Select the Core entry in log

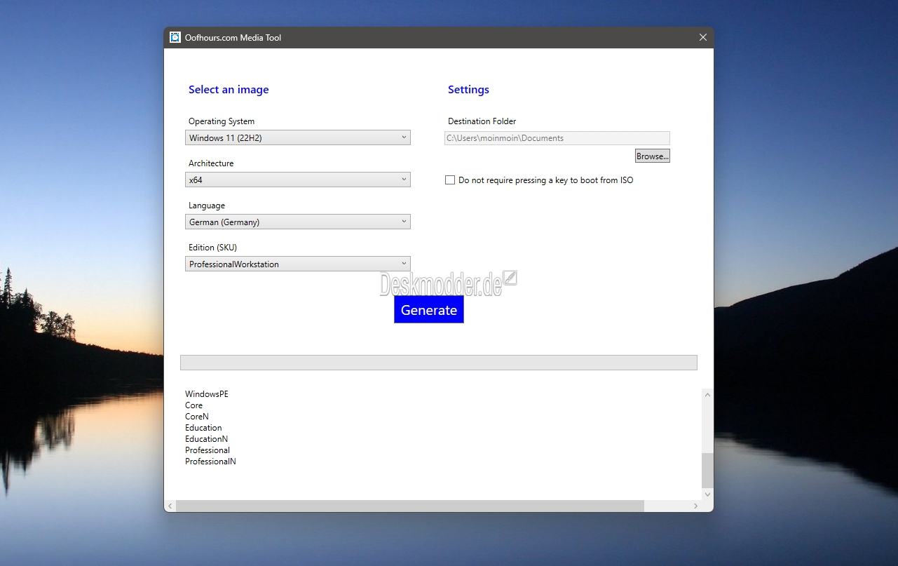point(194,405)
